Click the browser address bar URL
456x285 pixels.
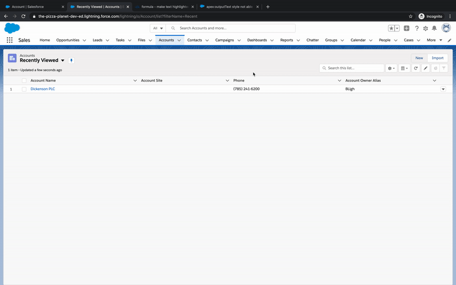[x=118, y=17]
